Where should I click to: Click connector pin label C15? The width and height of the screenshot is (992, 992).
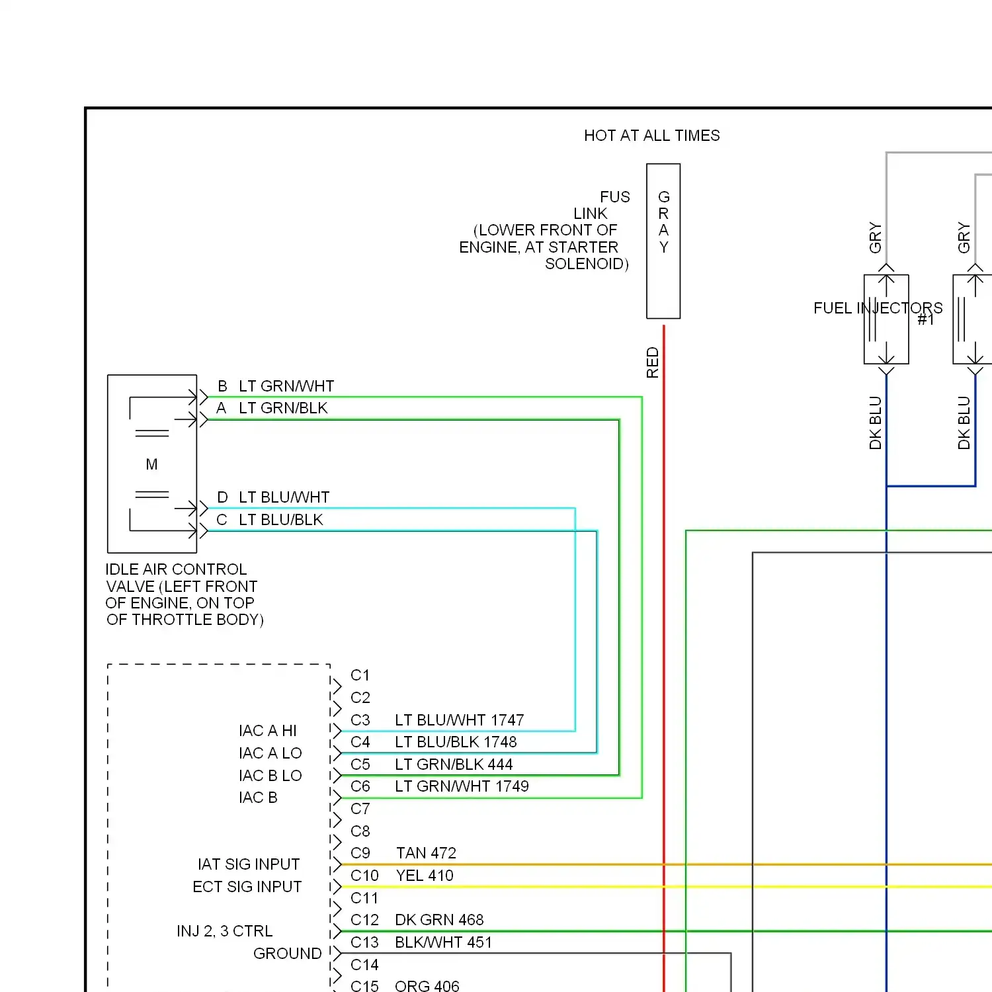point(364,986)
